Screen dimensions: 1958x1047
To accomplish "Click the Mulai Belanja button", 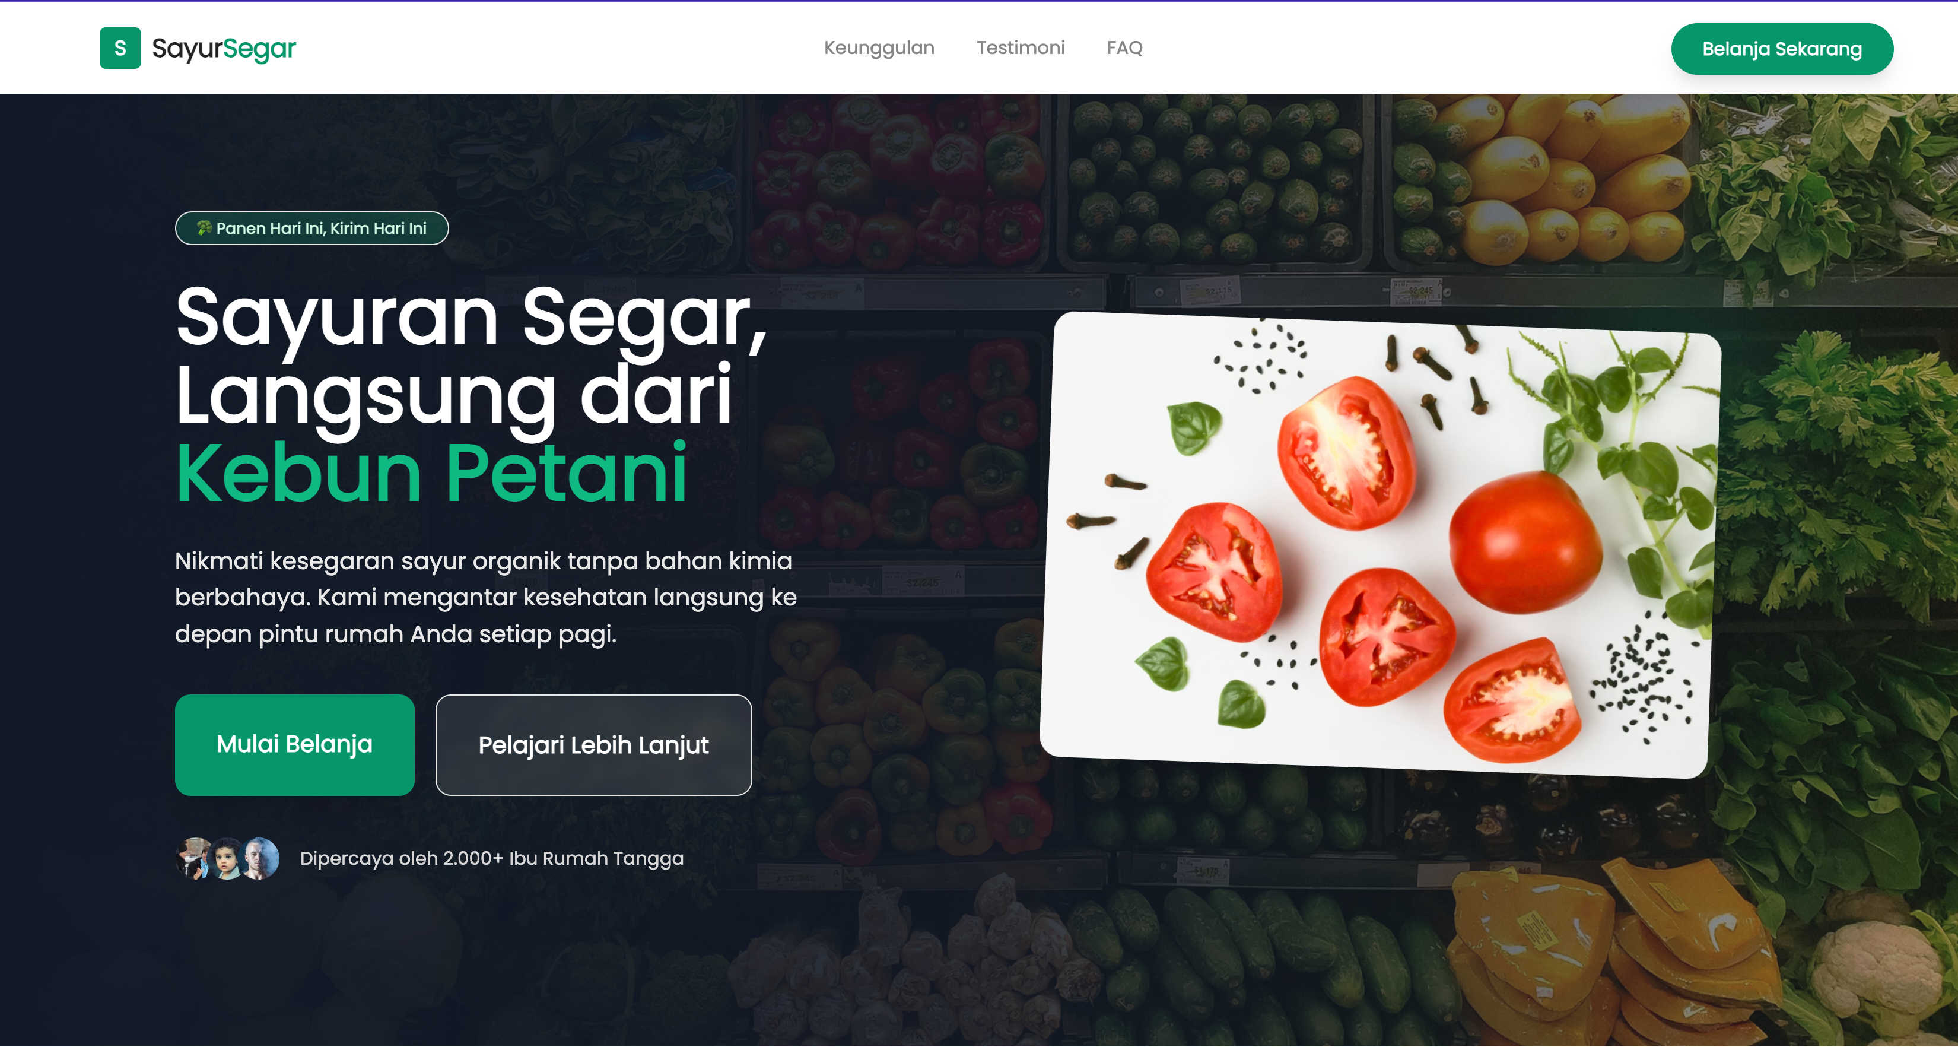I will pos(294,744).
